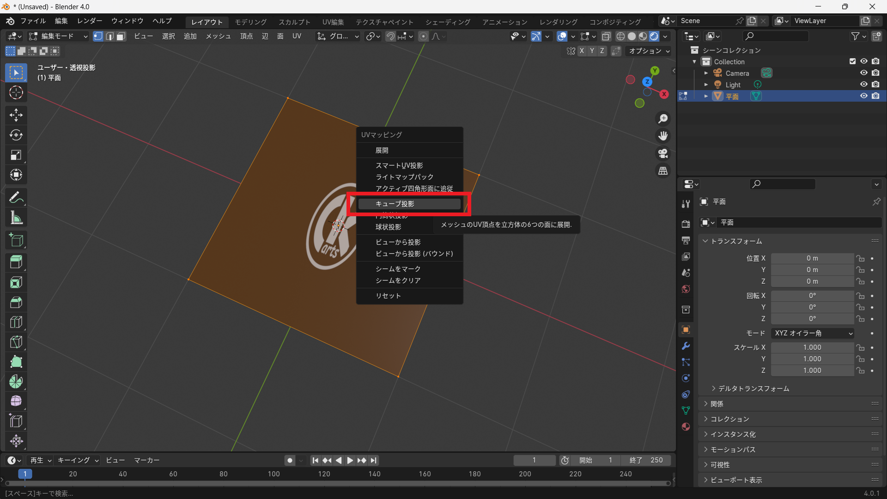Open the XYZ オイラー角 rotation mode dropdown
This screenshot has height=499, width=887.
coord(813,333)
